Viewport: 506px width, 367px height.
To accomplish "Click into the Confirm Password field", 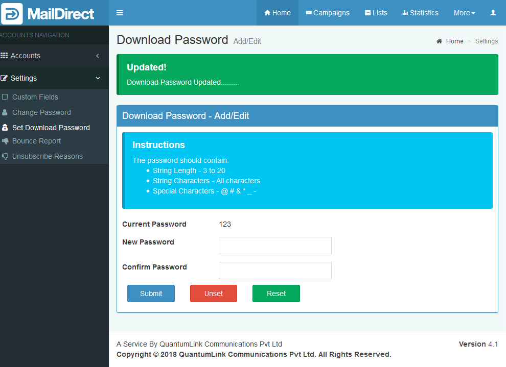I will pyautogui.click(x=275, y=271).
